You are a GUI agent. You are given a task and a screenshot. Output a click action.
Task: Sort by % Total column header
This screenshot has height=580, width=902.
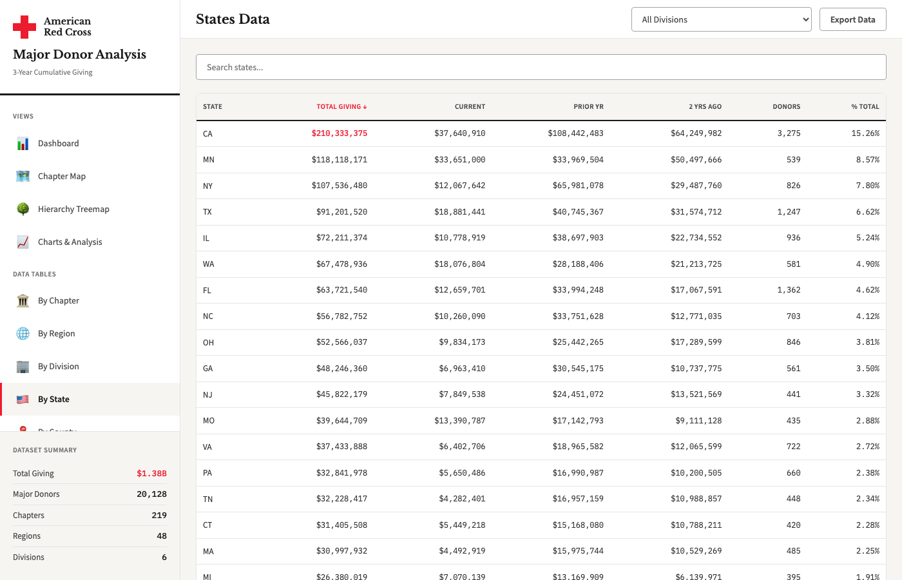click(x=865, y=107)
